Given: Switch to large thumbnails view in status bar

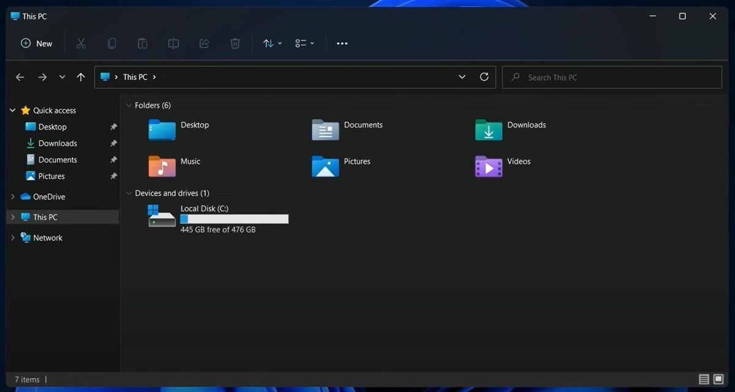Looking at the screenshot, I should 718,379.
